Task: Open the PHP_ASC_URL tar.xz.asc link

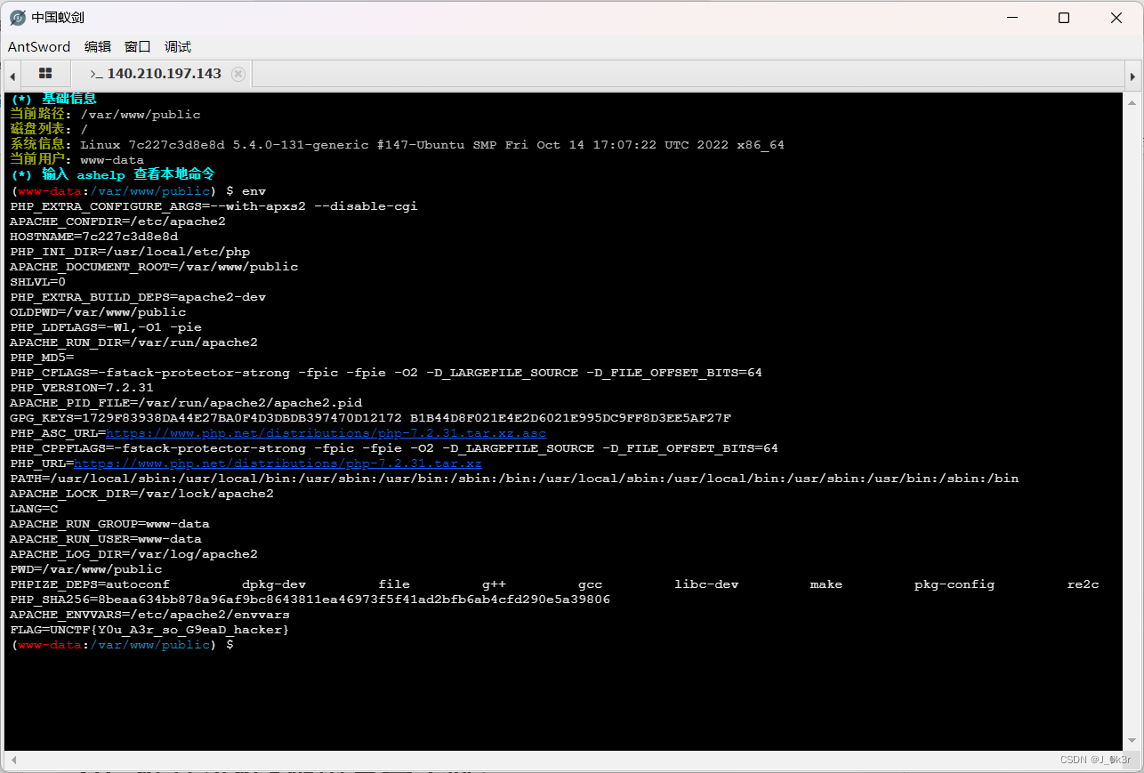Action: pos(326,433)
